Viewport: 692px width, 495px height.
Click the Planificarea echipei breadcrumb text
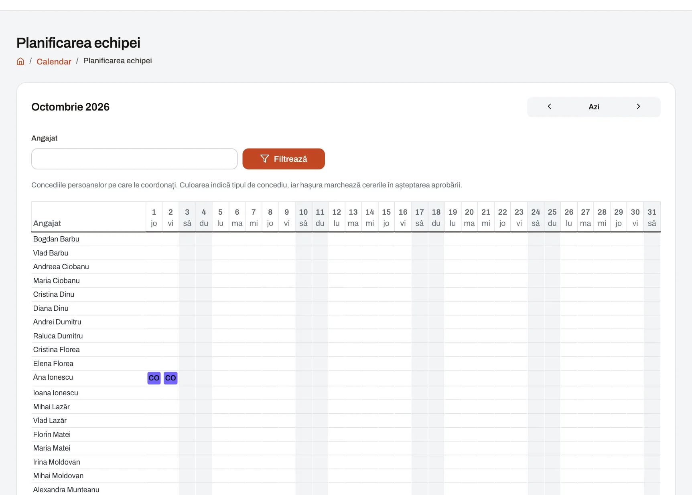(x=118, y=61)
